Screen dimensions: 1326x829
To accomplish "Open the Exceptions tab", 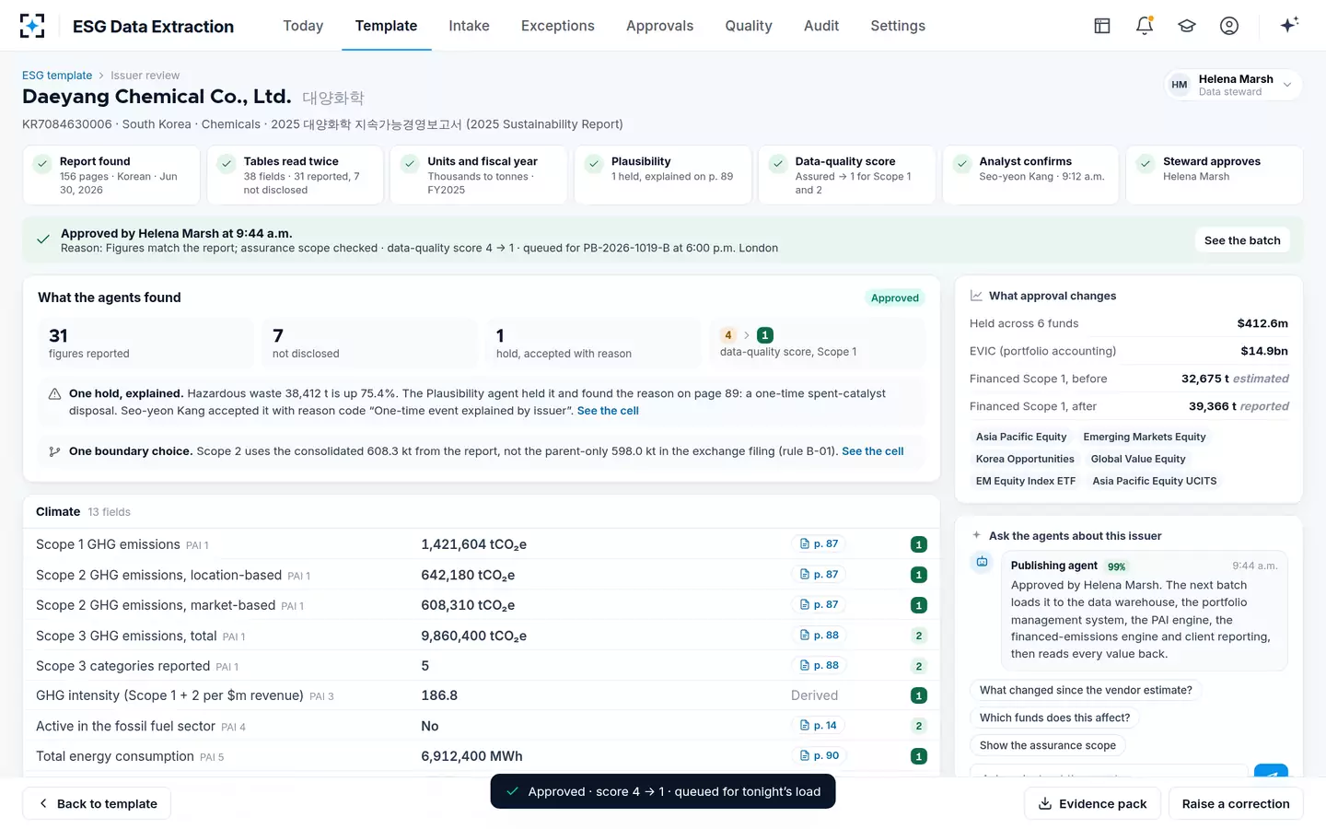I will click(x=557, y=26).
